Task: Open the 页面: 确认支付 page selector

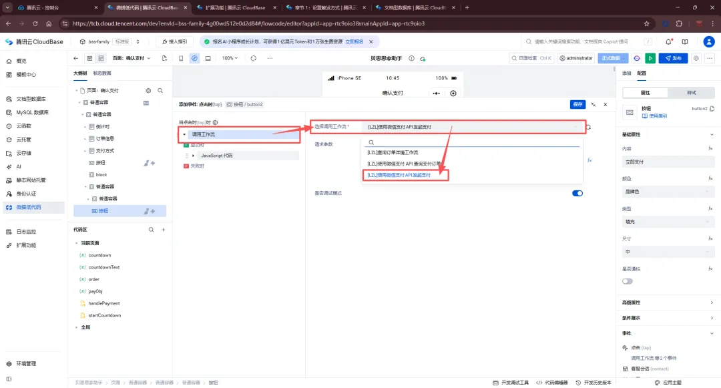Action: click(x=131, y=58)
